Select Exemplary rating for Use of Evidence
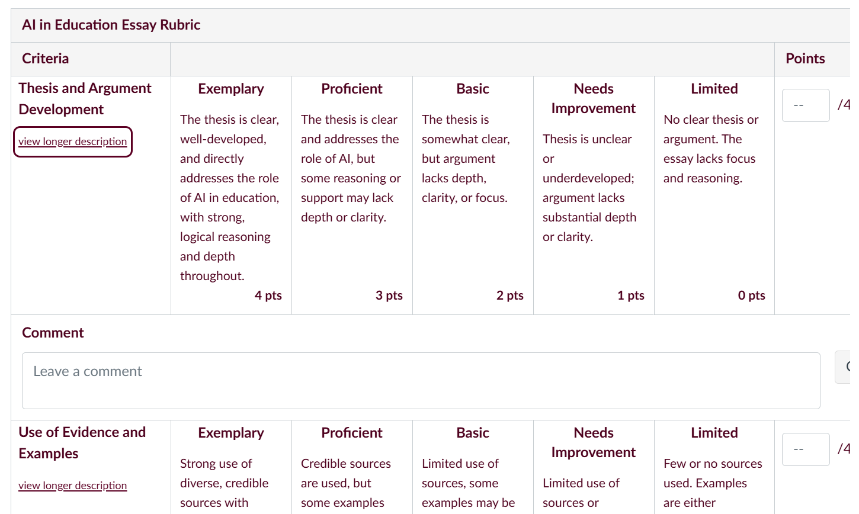The height and width of the screenshot is (514, 859). (231, 468)
